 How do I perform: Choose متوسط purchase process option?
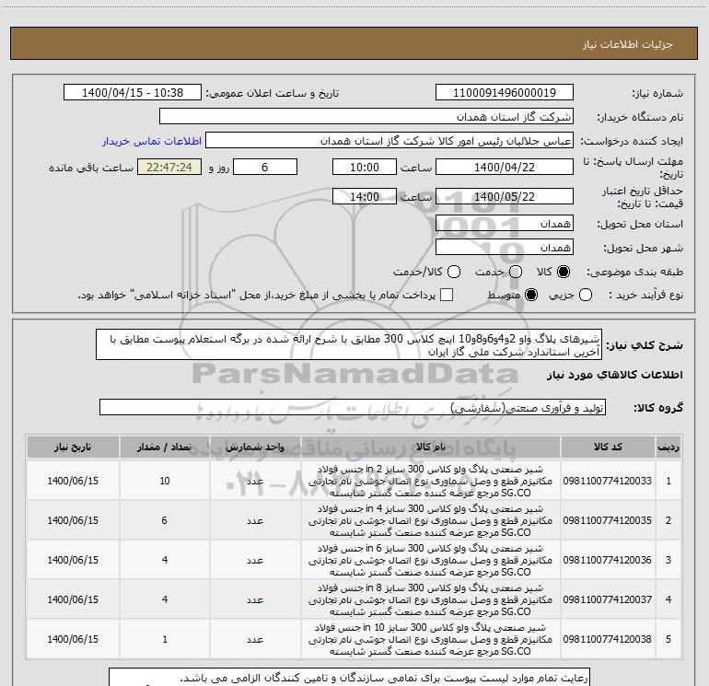tap(531, 295)
